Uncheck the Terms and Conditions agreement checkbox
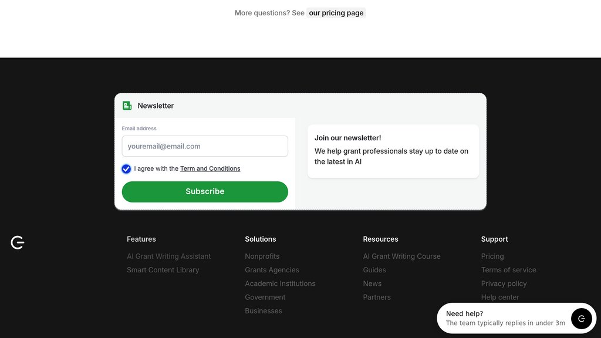The width and height of the screenshot is (601, 338). pos(126,168)
